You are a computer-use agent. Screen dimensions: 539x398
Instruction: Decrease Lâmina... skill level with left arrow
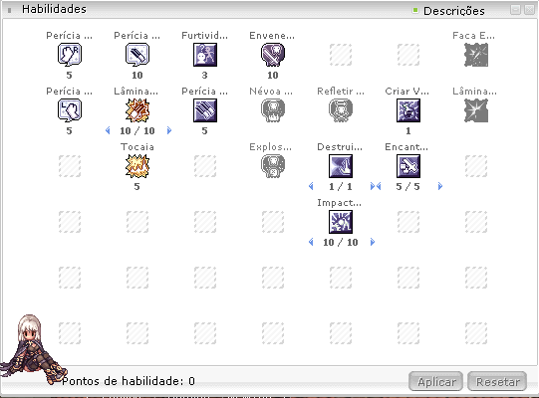click(108, 130)
